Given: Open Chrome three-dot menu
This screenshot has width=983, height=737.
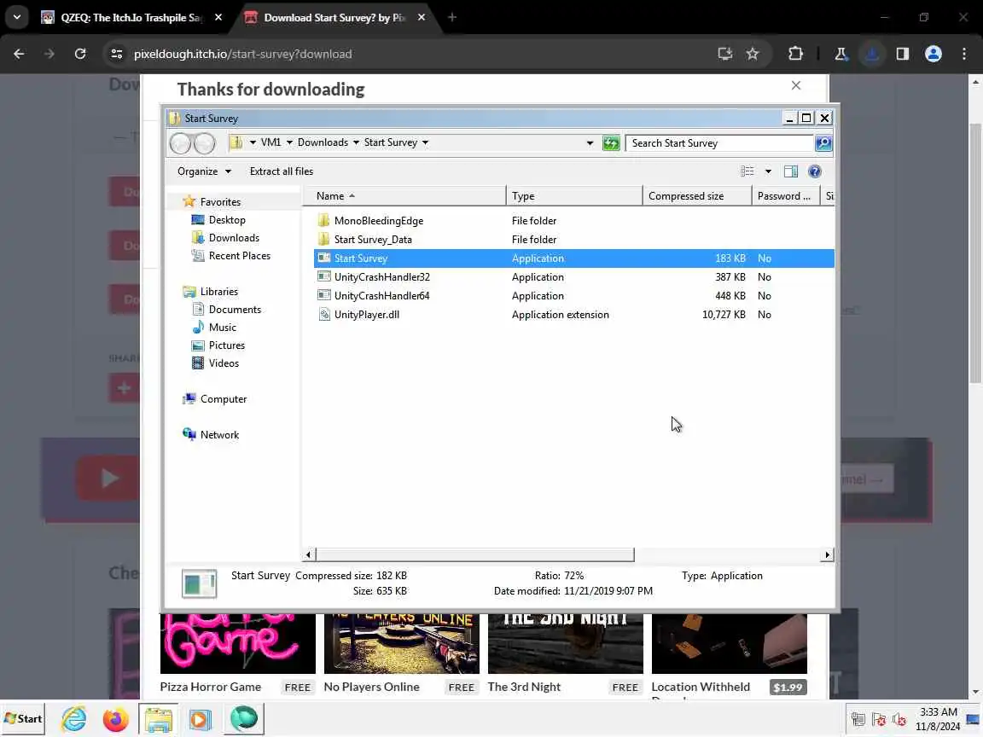Looking at the screenshot, I should tap(964, 54).
